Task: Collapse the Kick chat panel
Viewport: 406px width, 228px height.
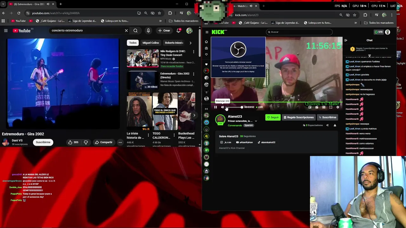Action: pyautogui.click(x=346, y=40)
